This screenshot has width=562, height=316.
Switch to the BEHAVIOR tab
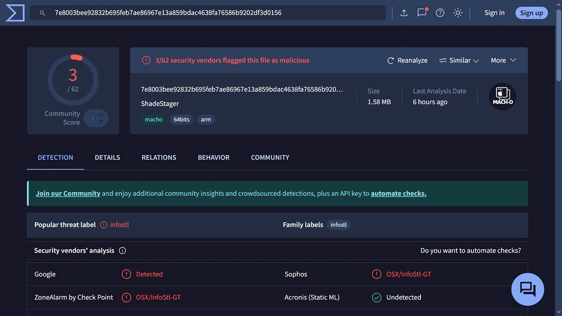[213, 157]
